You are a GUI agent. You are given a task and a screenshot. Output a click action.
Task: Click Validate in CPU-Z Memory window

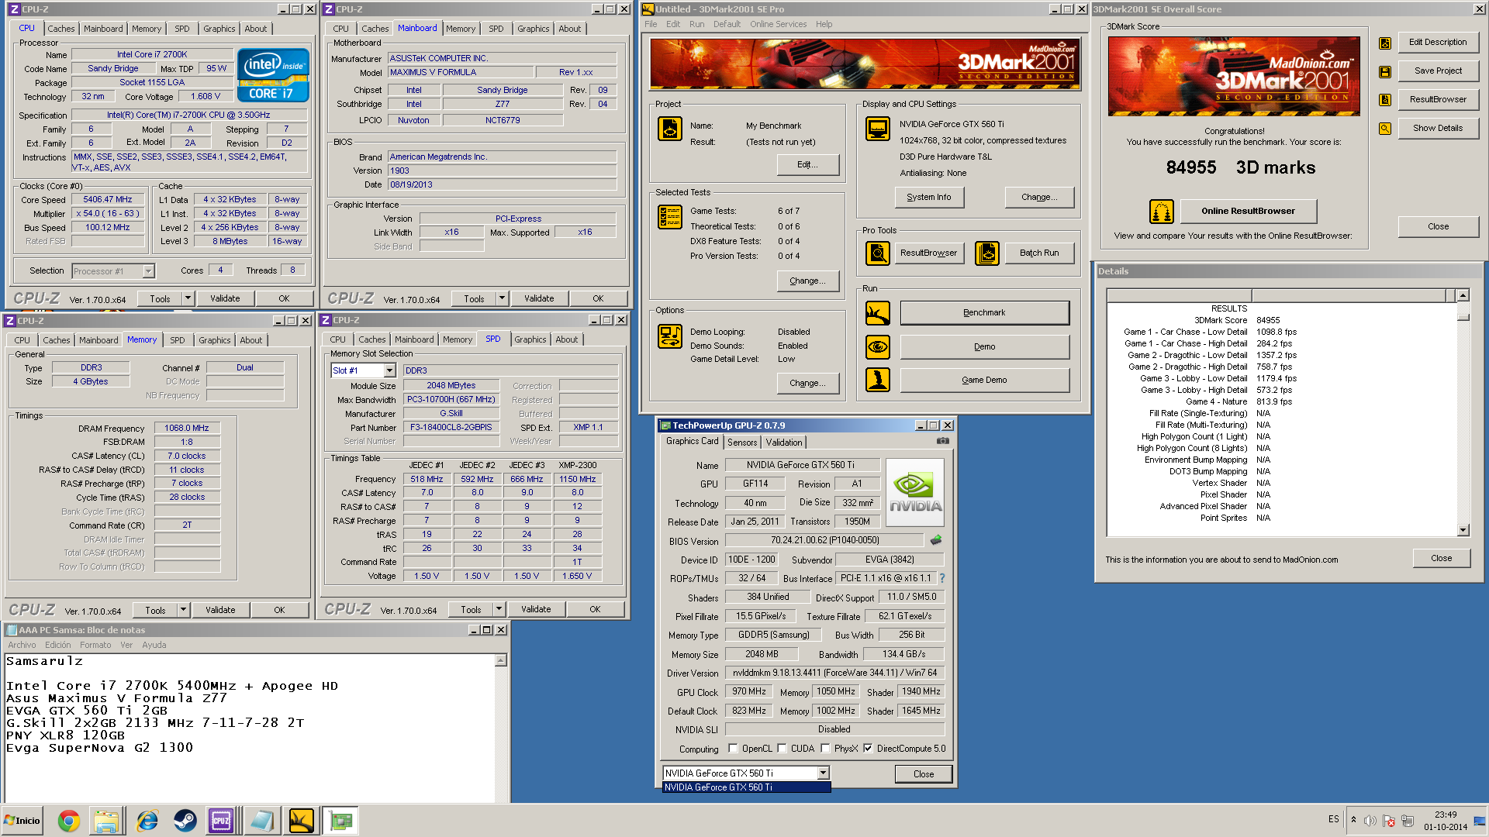(220, 610)
